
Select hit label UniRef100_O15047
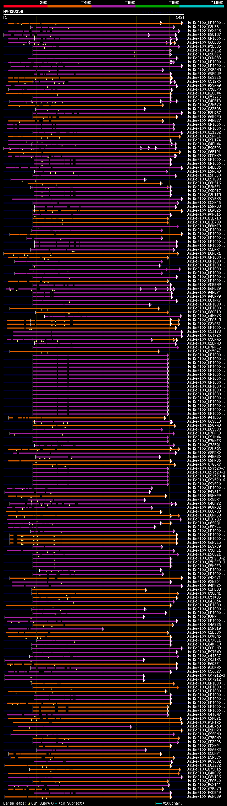(204, 351)
